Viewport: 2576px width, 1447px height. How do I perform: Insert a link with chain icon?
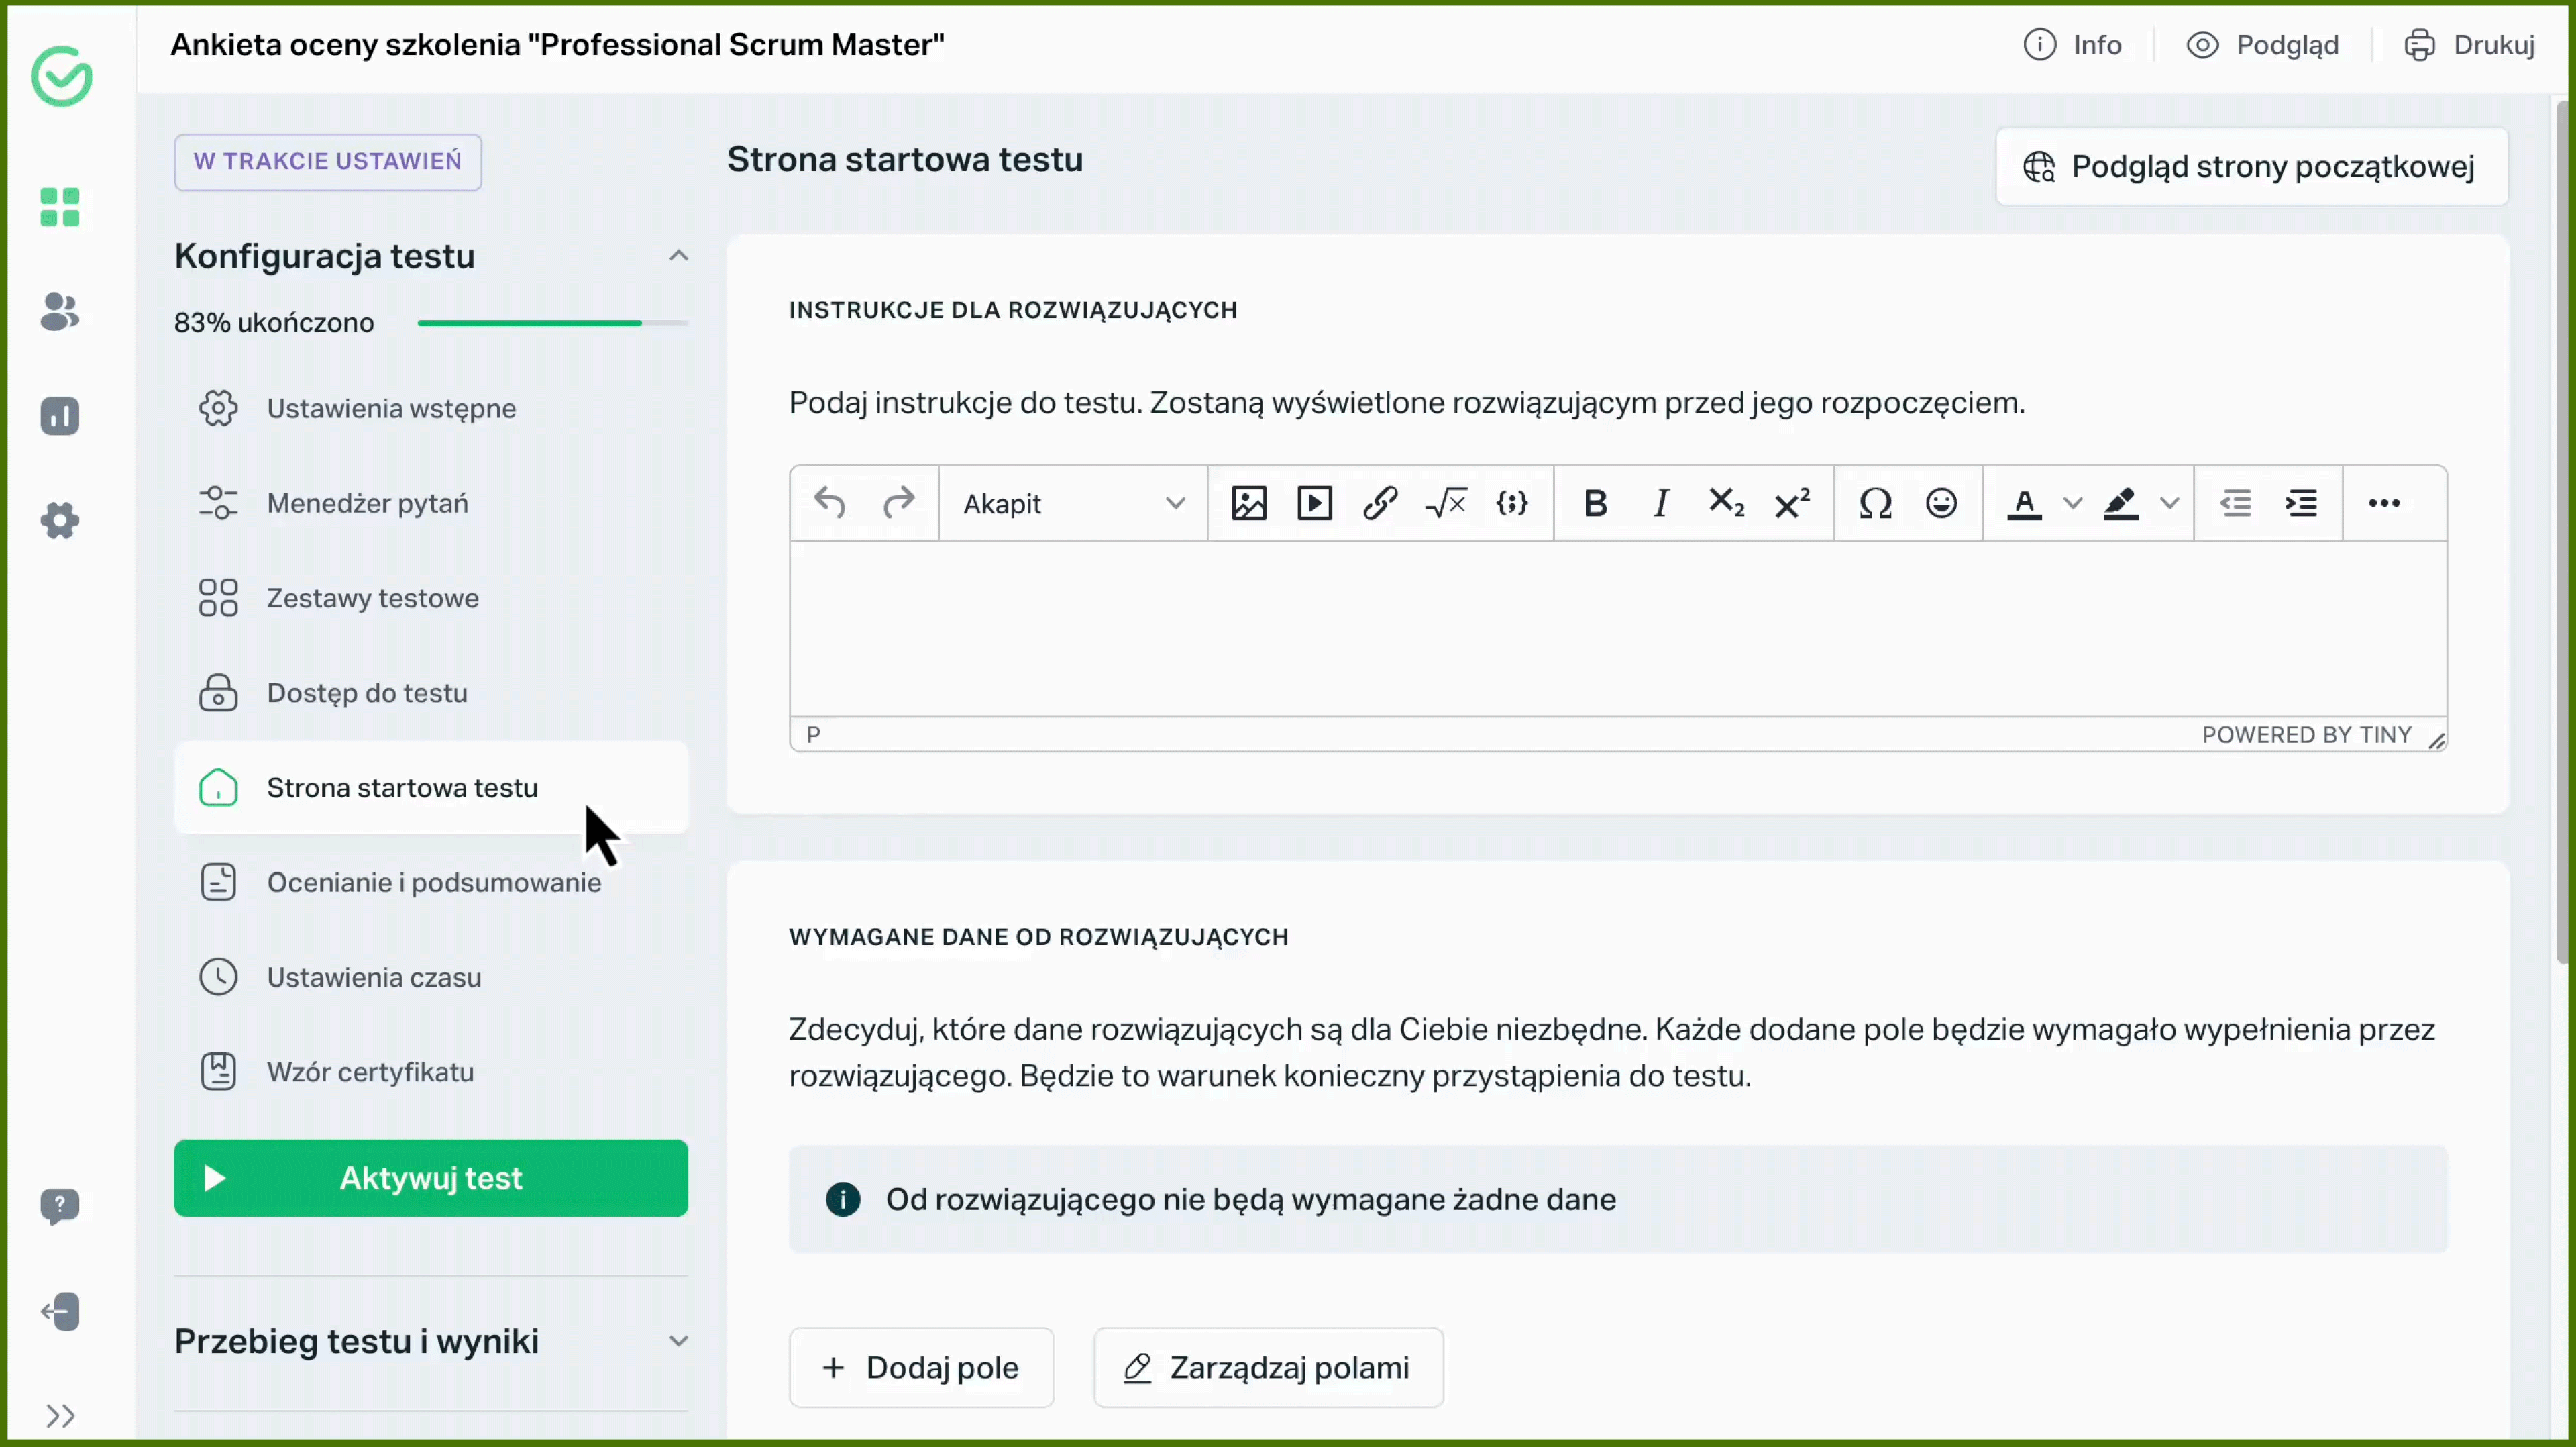point(1380,503)
